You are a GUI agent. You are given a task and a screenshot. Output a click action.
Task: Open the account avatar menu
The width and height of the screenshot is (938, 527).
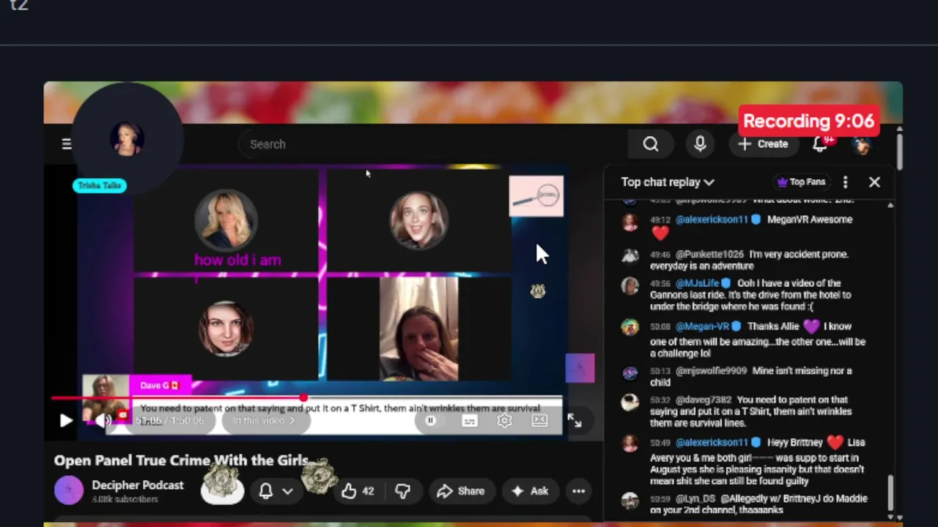[x=863, y=144]
